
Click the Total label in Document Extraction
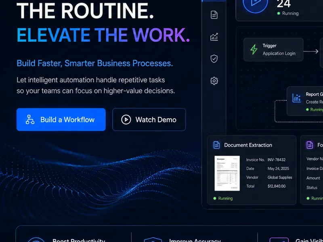250,186
